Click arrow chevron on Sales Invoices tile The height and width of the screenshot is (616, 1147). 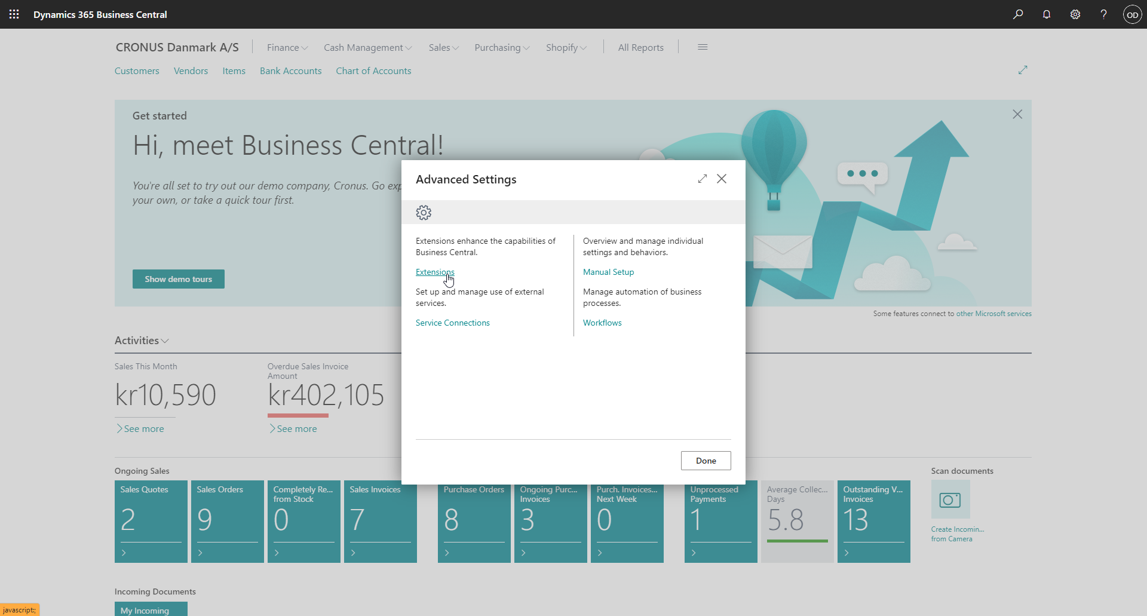point(353,553)
